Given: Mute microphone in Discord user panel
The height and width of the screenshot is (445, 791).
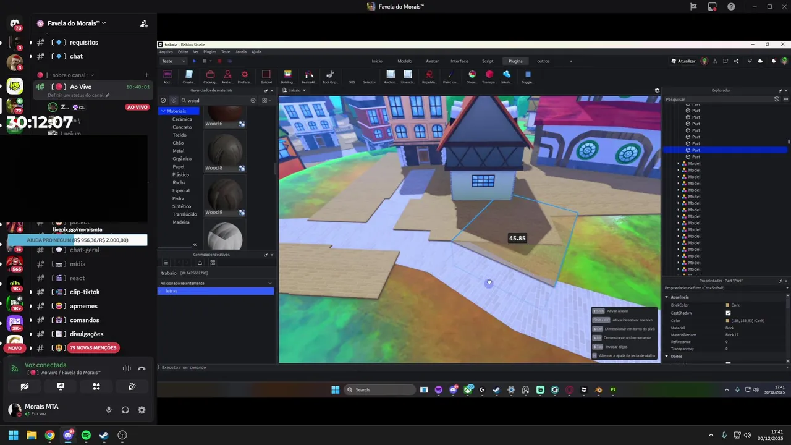Looking at the screenshot, I should (109, 410).
